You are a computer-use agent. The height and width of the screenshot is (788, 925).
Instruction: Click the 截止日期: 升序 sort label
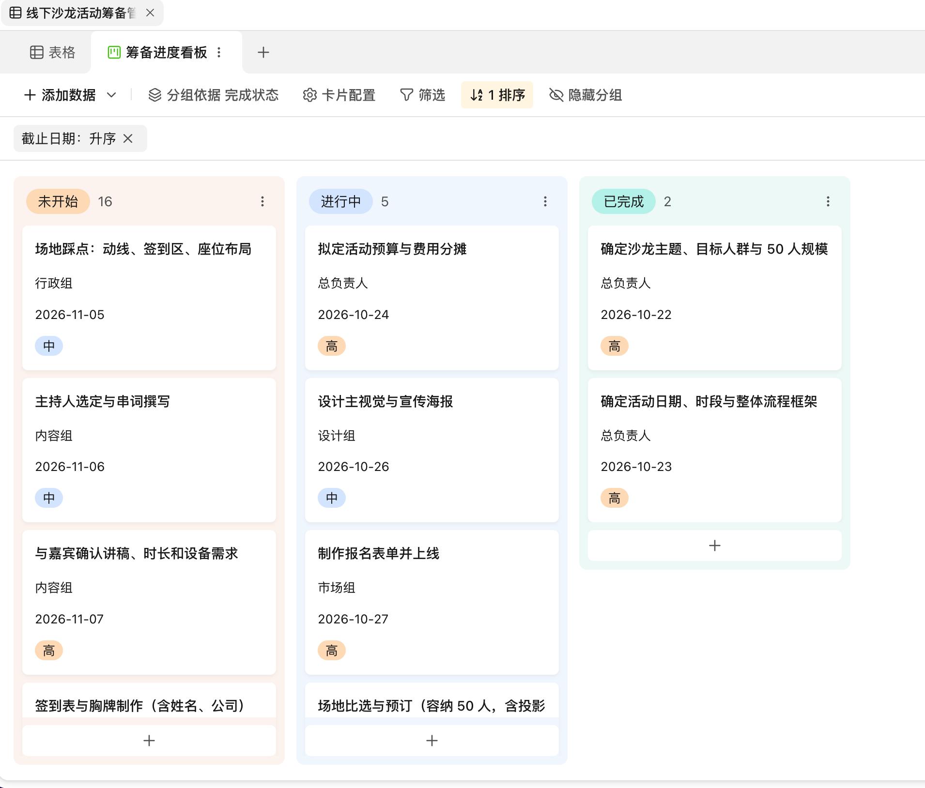click(69, 139)
